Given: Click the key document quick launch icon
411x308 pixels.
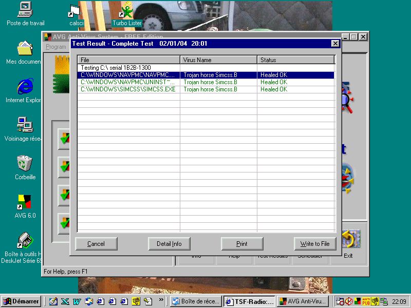Looking at the screenshot, I should tap(147, 301).
